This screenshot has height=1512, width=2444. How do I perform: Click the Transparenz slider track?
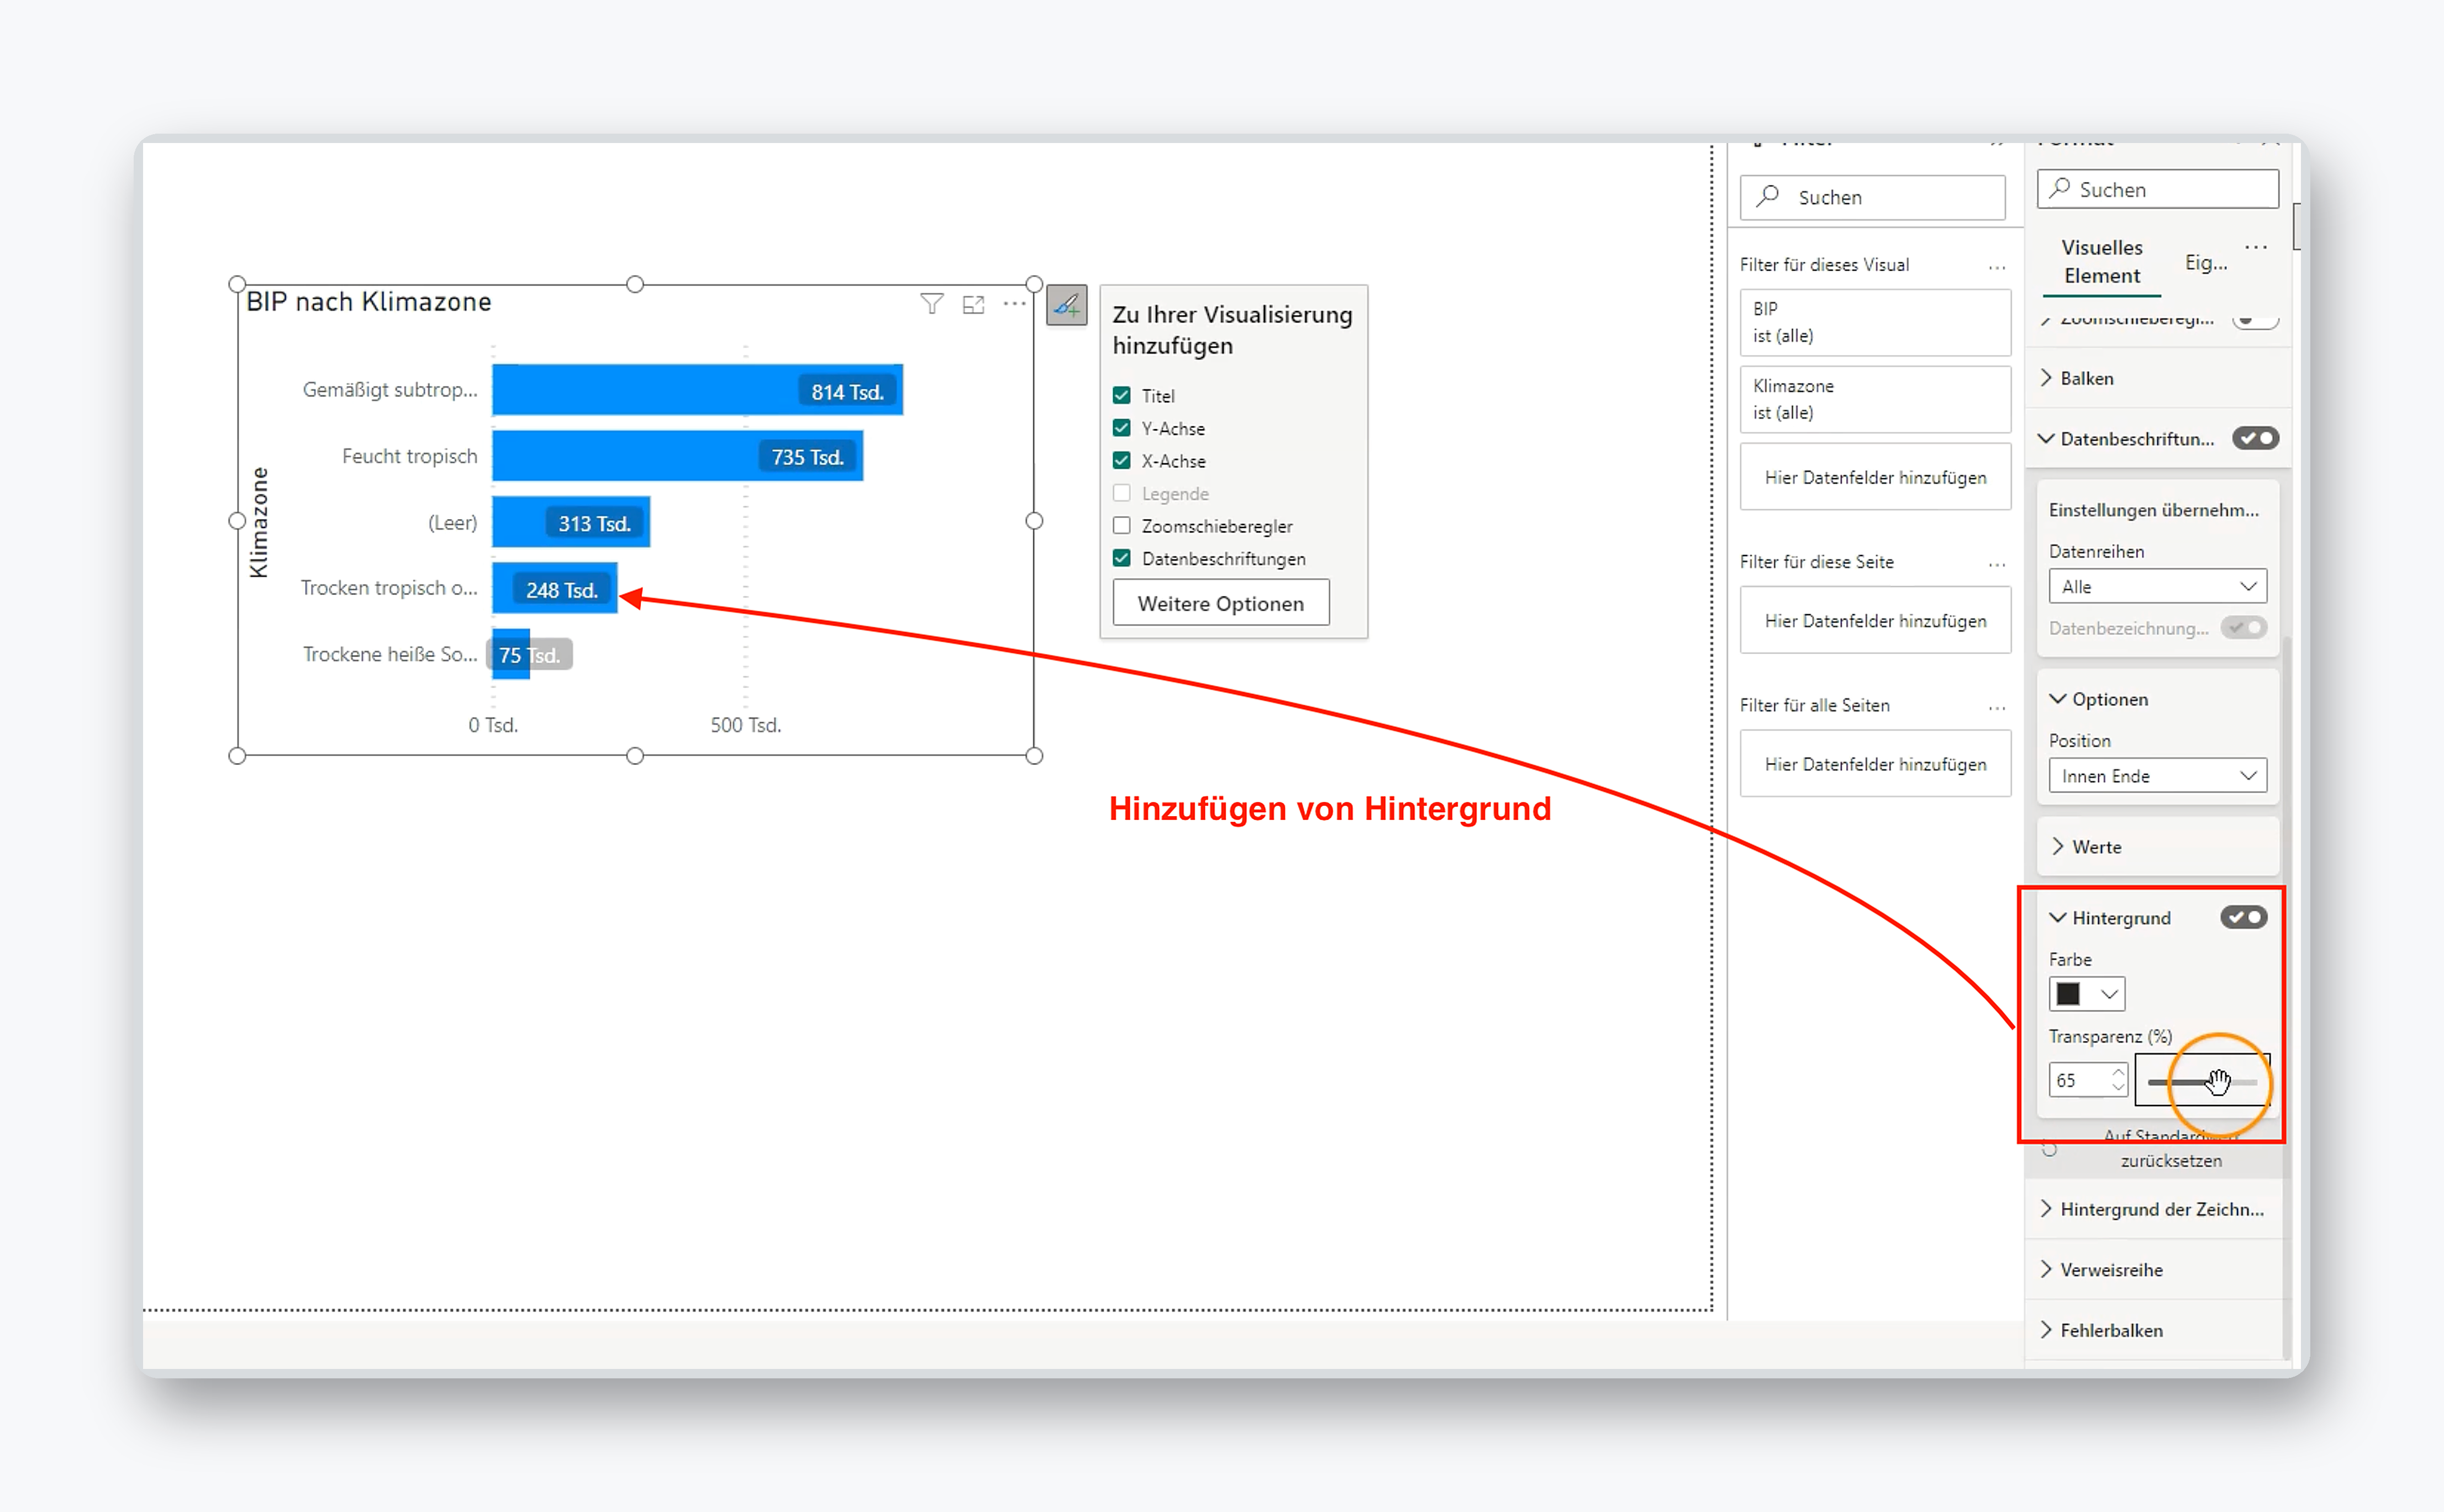(2202, 1081)
